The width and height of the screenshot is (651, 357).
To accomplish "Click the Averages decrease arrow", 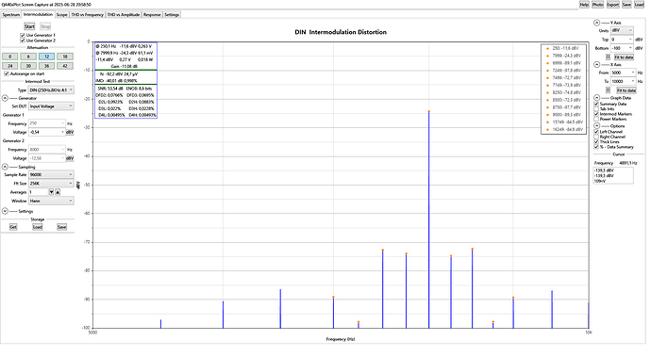I will (52, 192).
